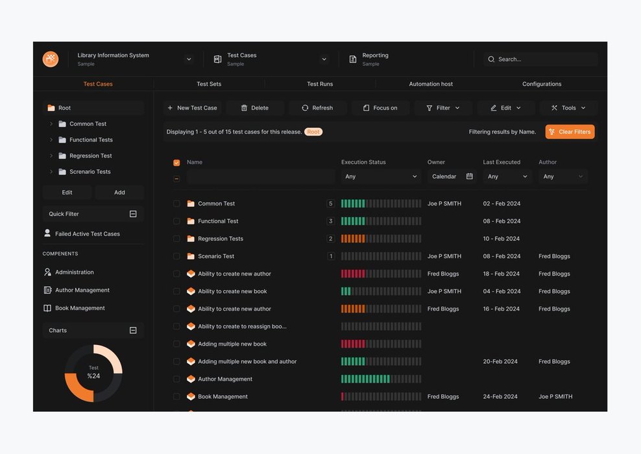Open the Library Information System dropdown

(x=189, y=59)
